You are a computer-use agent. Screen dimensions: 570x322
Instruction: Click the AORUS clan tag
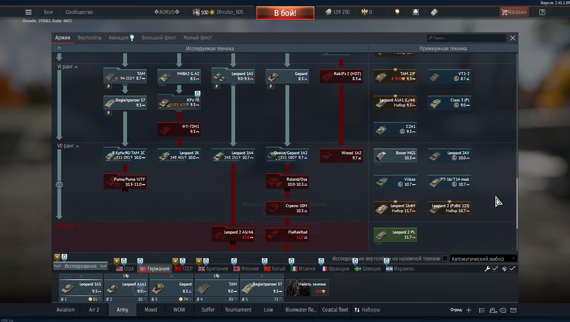(167, 12)
